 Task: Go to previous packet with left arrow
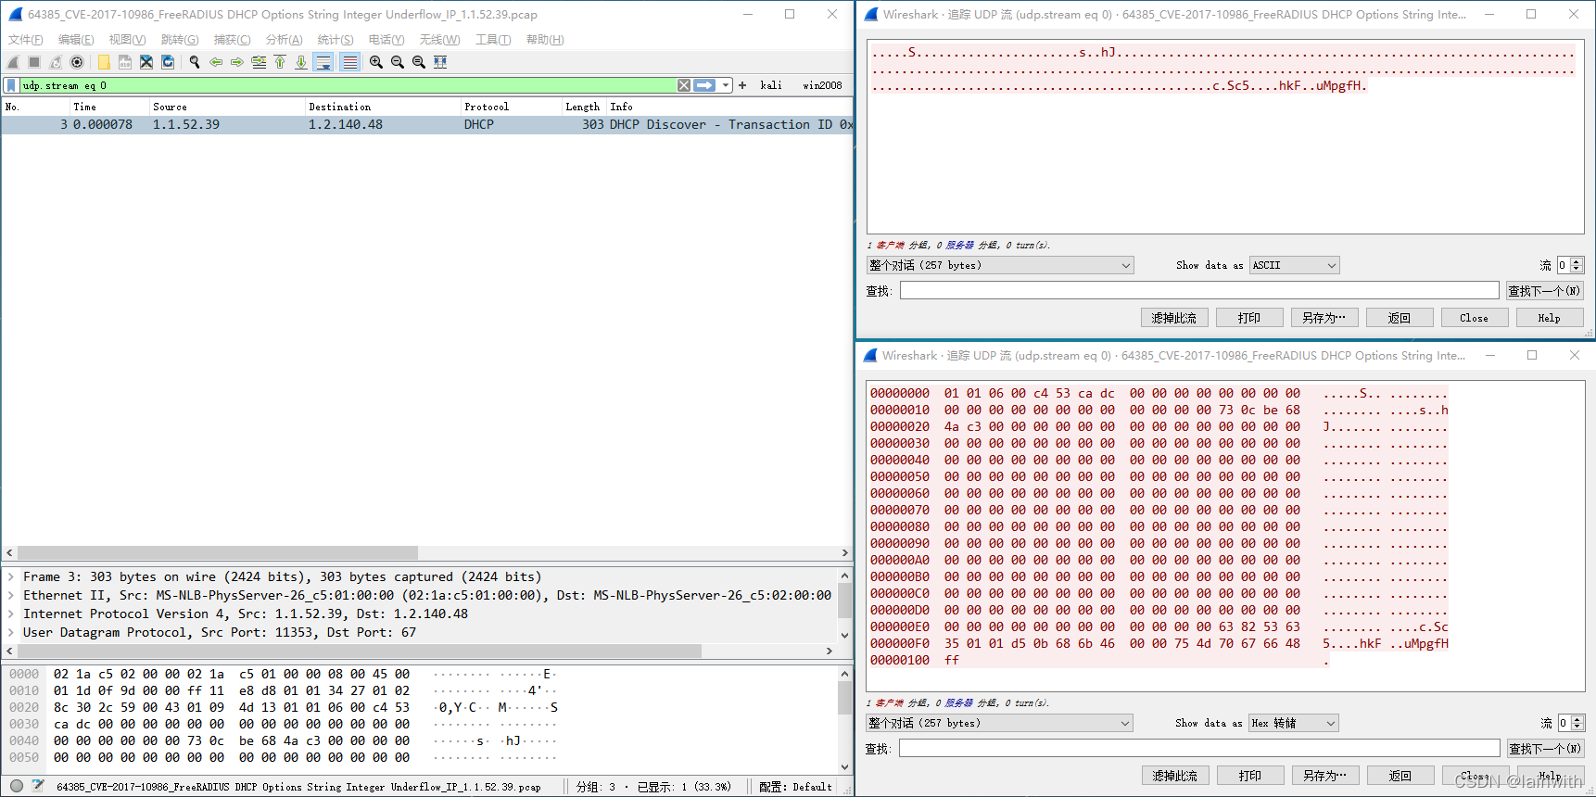[216, 62]
